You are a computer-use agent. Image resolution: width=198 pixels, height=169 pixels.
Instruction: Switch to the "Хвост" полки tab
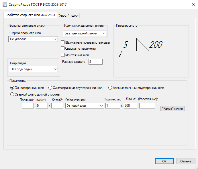click(x=68, y=15)
